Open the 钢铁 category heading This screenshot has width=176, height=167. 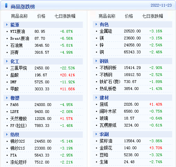click(x=104, y=61)
